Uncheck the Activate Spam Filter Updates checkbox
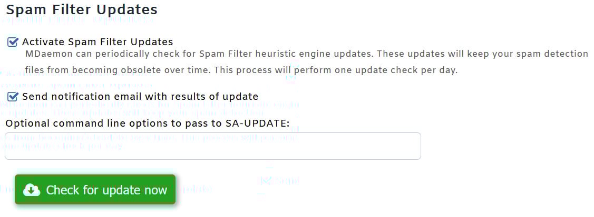 (13, 42)
